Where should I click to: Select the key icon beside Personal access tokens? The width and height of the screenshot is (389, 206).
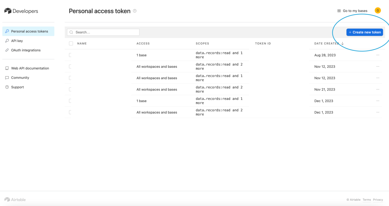pos(7,31)
